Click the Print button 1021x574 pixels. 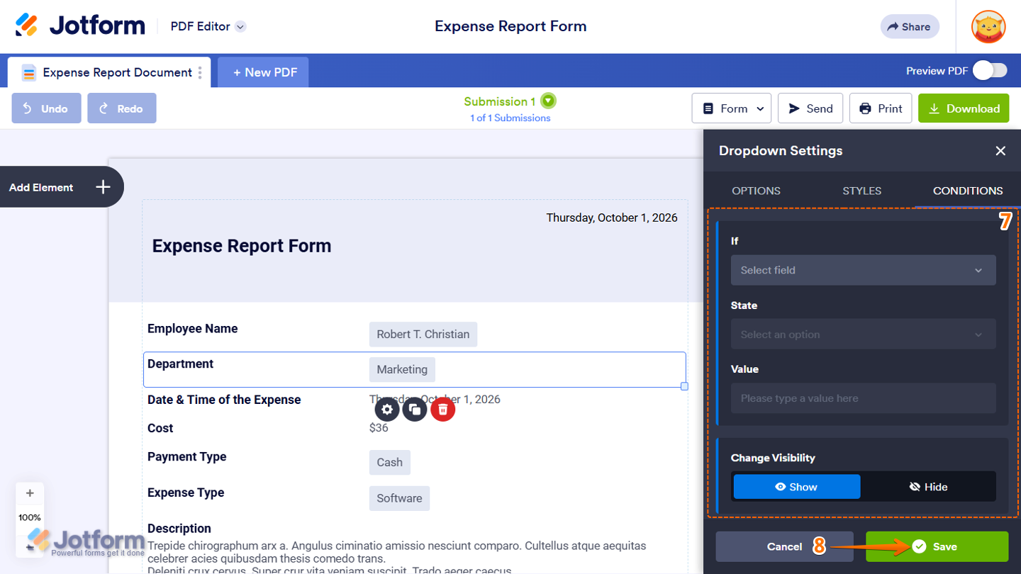coord(881,108)
